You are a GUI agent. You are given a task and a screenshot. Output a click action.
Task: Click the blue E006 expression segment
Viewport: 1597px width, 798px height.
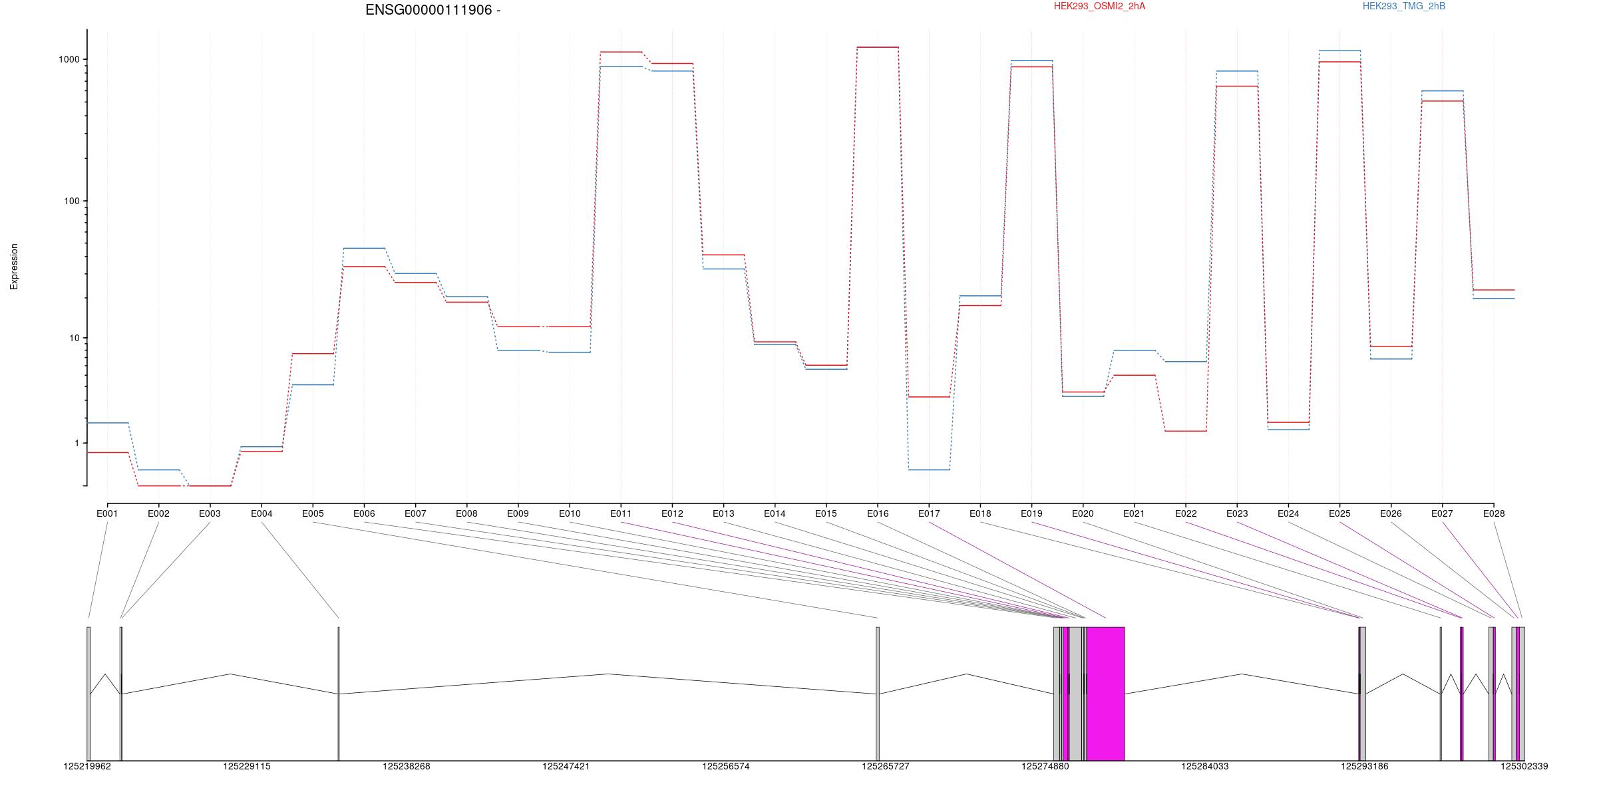coord(364,248)
